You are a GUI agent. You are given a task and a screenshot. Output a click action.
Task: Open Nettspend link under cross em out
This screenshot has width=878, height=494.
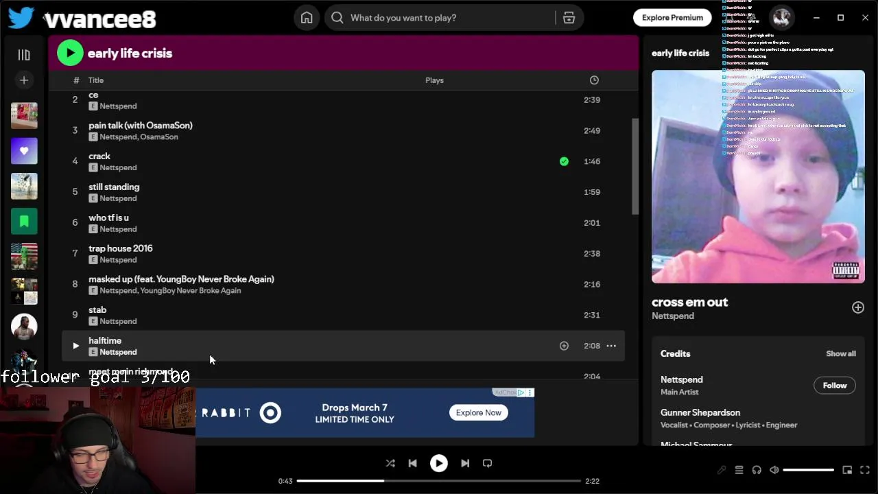point(673,316)
